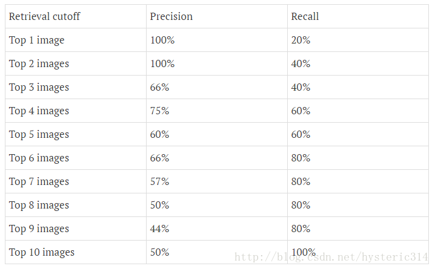Select the 44% precision value

pos(159,228)
